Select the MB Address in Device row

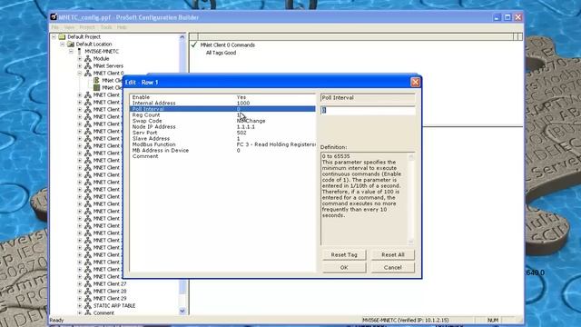click(x=222, y=151)
